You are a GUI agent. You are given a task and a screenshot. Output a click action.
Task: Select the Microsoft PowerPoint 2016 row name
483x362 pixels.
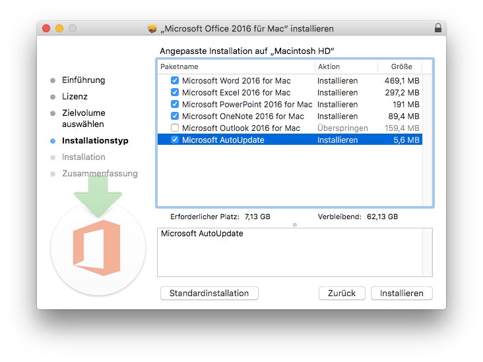tap(247, 105)
